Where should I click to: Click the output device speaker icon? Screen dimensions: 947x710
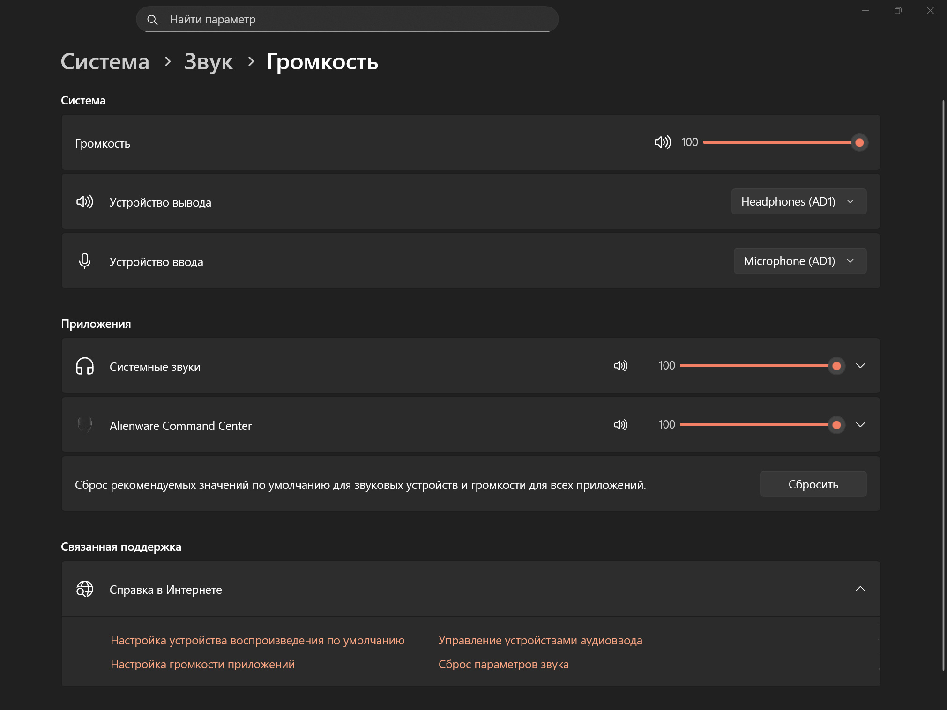85,202
